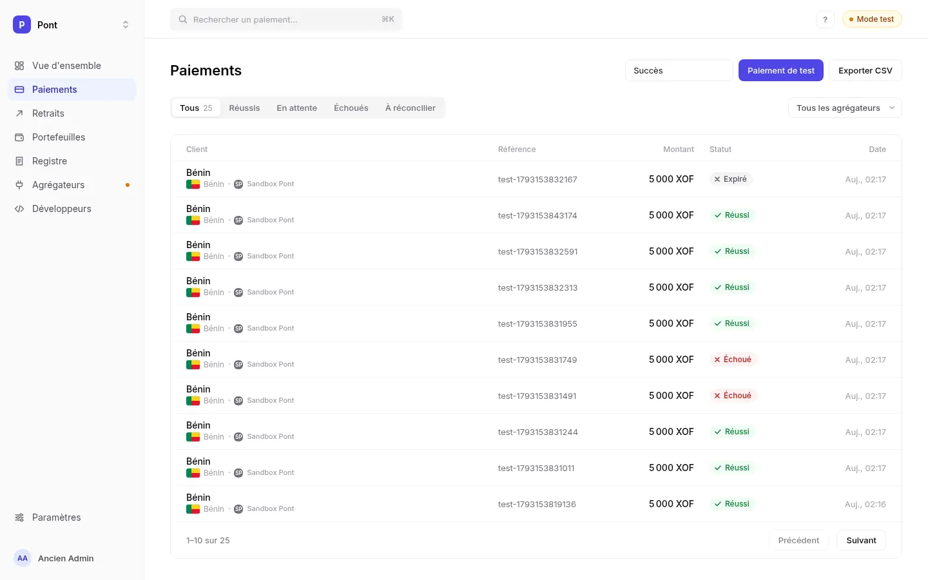Click the Expiré status badge

point(731,179)
